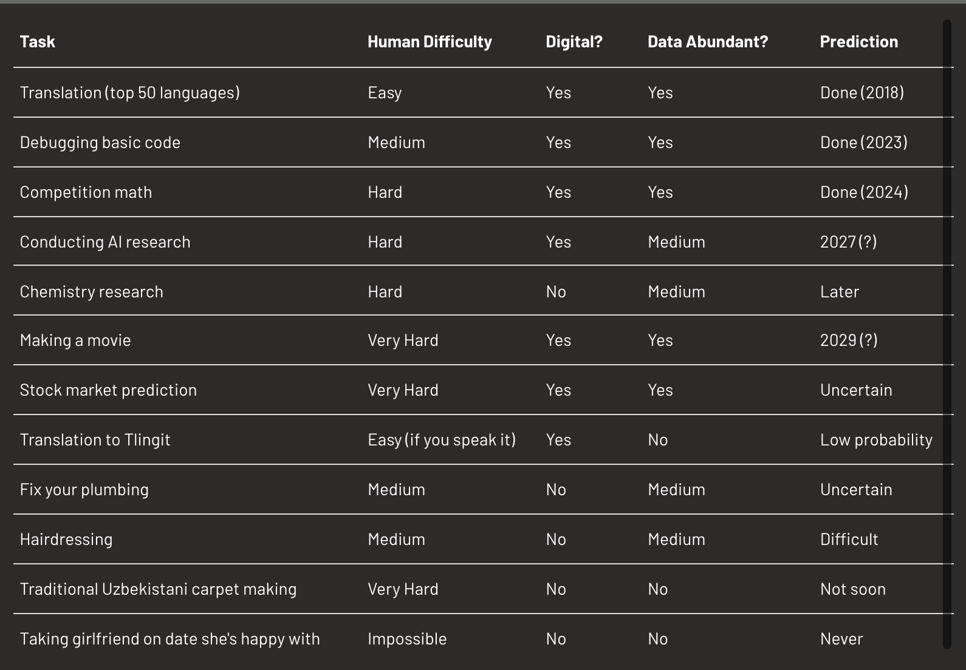966x670 pixels.
Task: Click the '2027 (?)' prediction cell
Action: [848, 242]
